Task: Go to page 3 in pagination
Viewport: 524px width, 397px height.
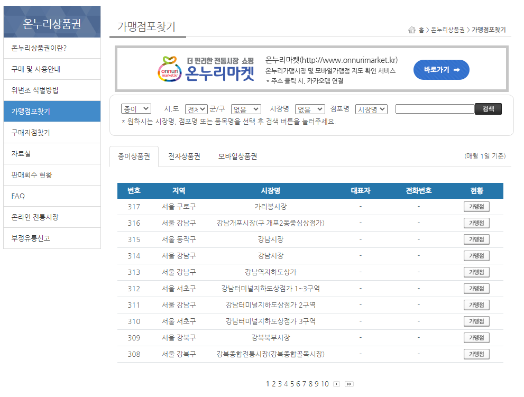Action: click(280, 384)
